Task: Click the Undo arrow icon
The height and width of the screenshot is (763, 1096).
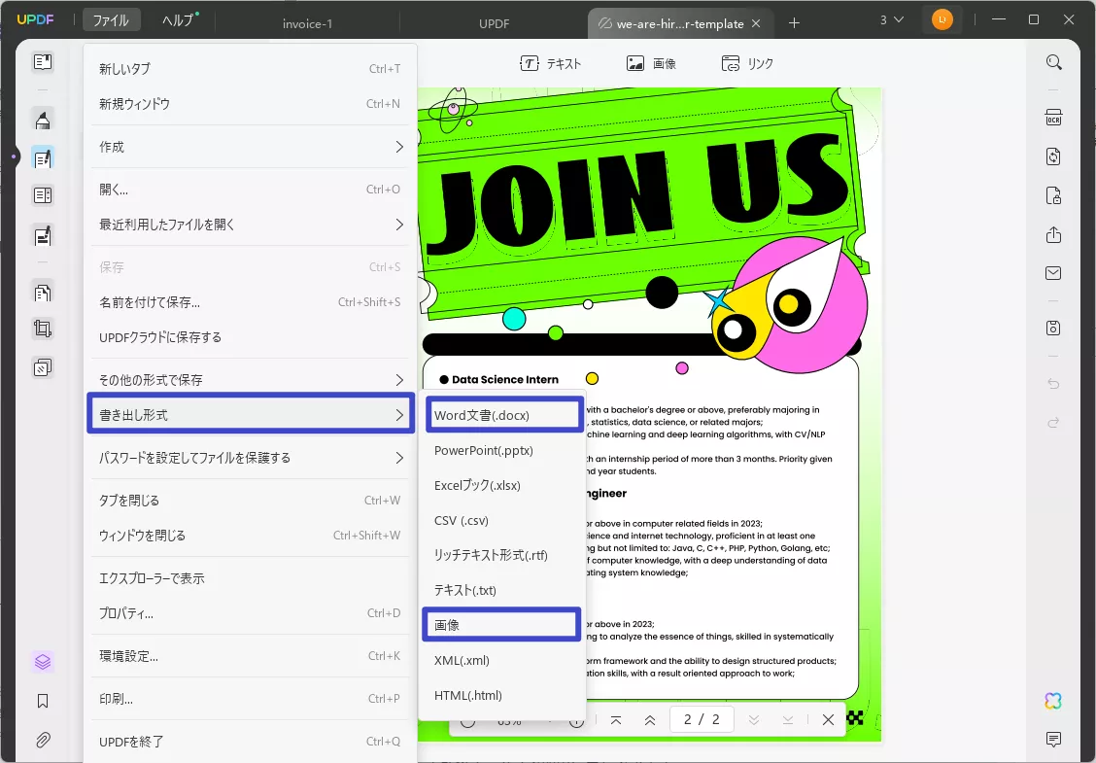Action: click(1053, 383)
